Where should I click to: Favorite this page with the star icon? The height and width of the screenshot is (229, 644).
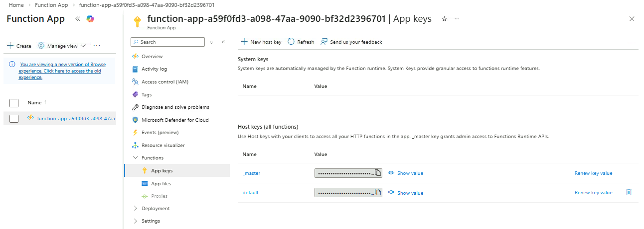[x=444, y=19]
